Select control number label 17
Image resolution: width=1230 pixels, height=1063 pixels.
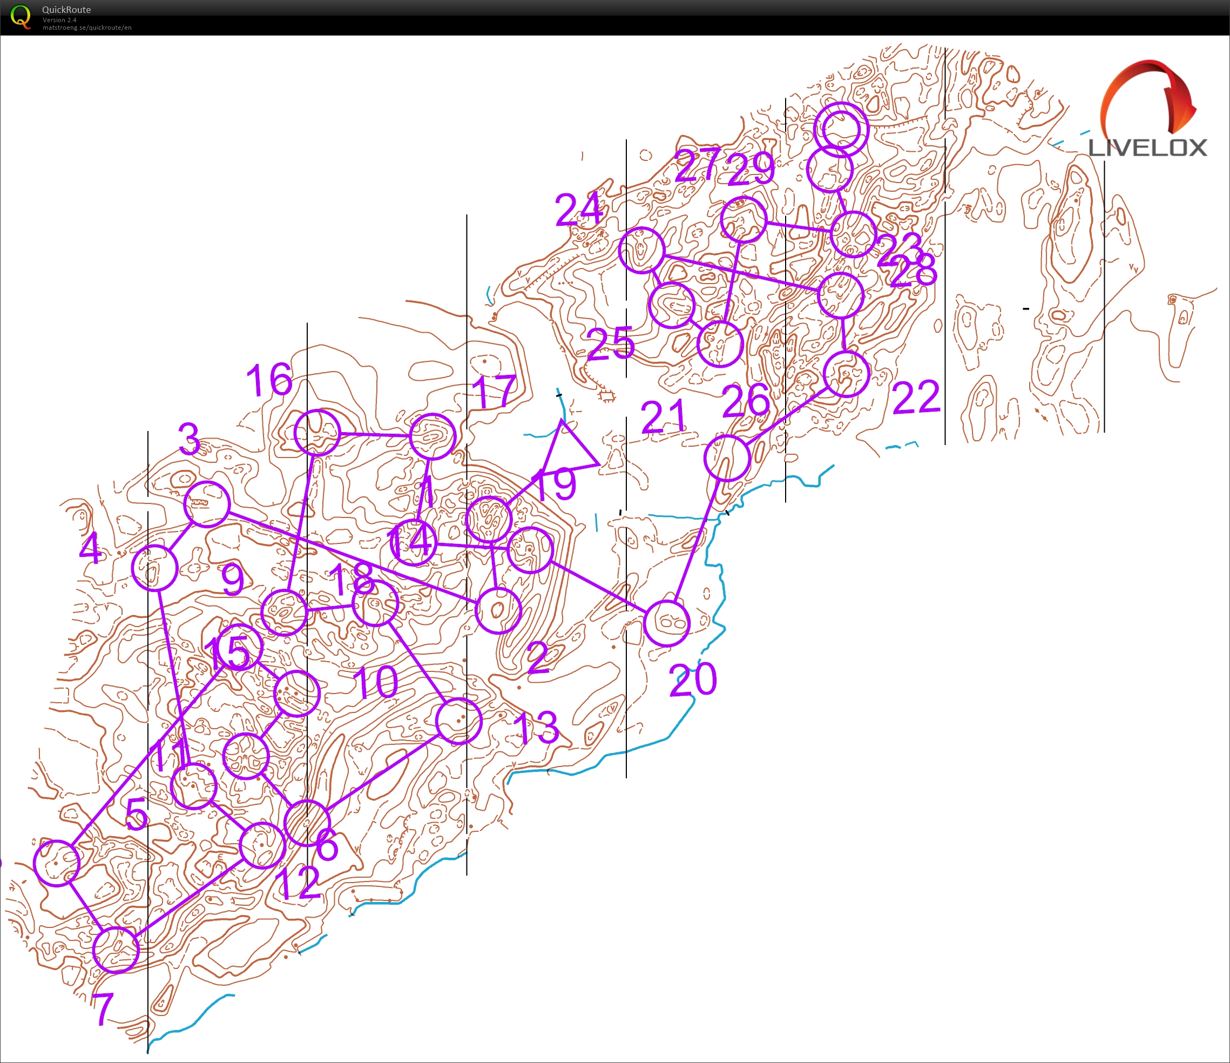pyautogui.click(x=494, y=392)
